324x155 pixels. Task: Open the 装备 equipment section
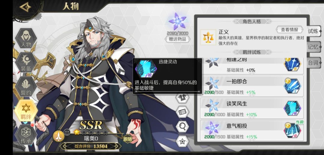click(x=26, y=62)
